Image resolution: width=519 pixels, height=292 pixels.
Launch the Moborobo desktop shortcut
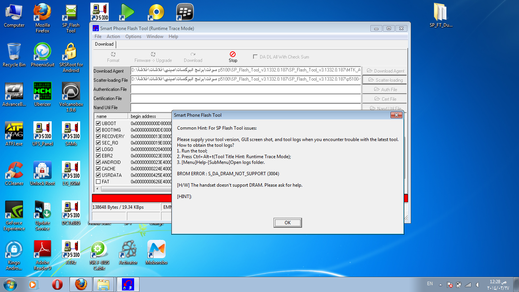[x=157, y=253]
